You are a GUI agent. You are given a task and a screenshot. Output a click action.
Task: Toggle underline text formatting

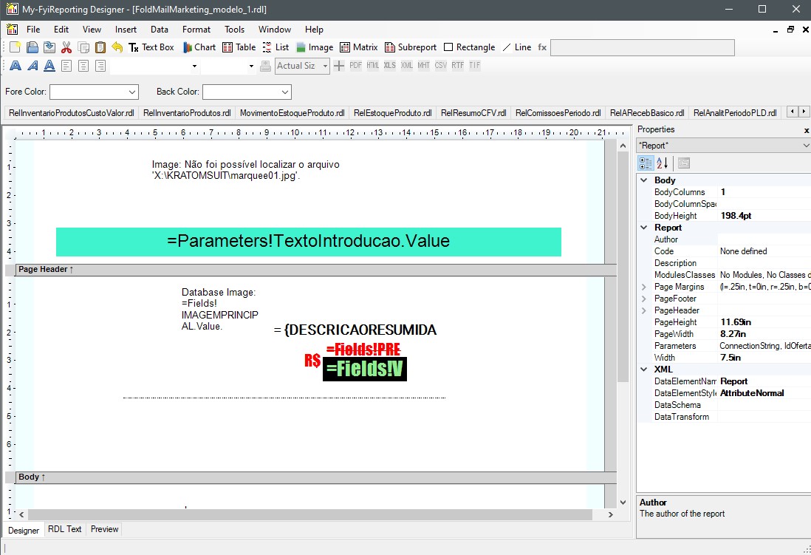pos(49,66)
